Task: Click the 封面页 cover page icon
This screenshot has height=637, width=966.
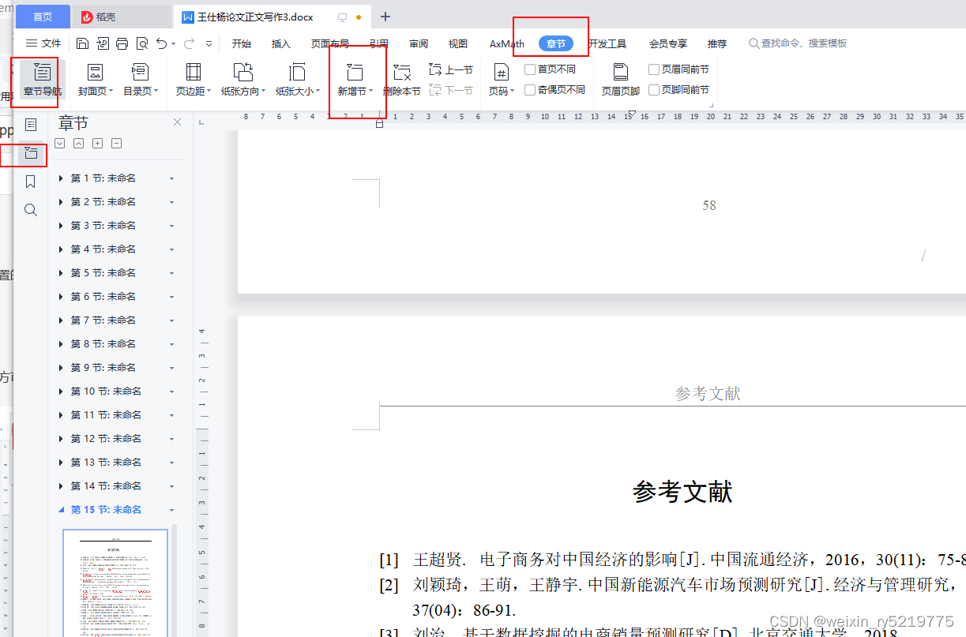Action: pos(95,73)
